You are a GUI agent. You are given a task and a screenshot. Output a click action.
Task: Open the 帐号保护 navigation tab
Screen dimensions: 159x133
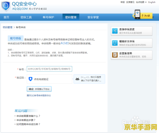[48, 17]
